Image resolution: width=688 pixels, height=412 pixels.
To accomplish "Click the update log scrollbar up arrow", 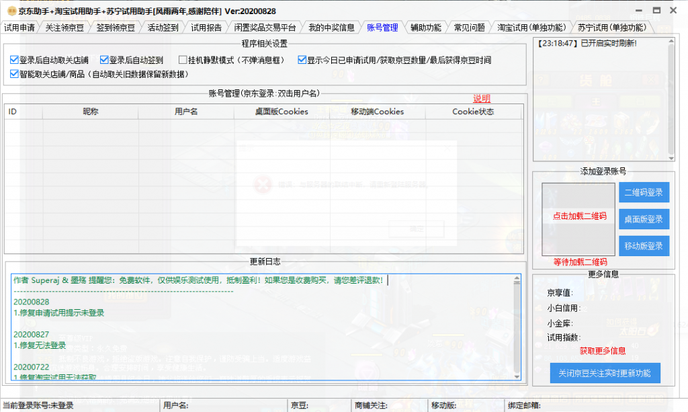I will 517,278.
